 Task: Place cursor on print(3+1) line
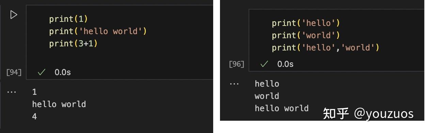coord(73,44)
